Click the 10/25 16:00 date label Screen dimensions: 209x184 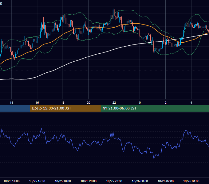[x=37, y=181]
